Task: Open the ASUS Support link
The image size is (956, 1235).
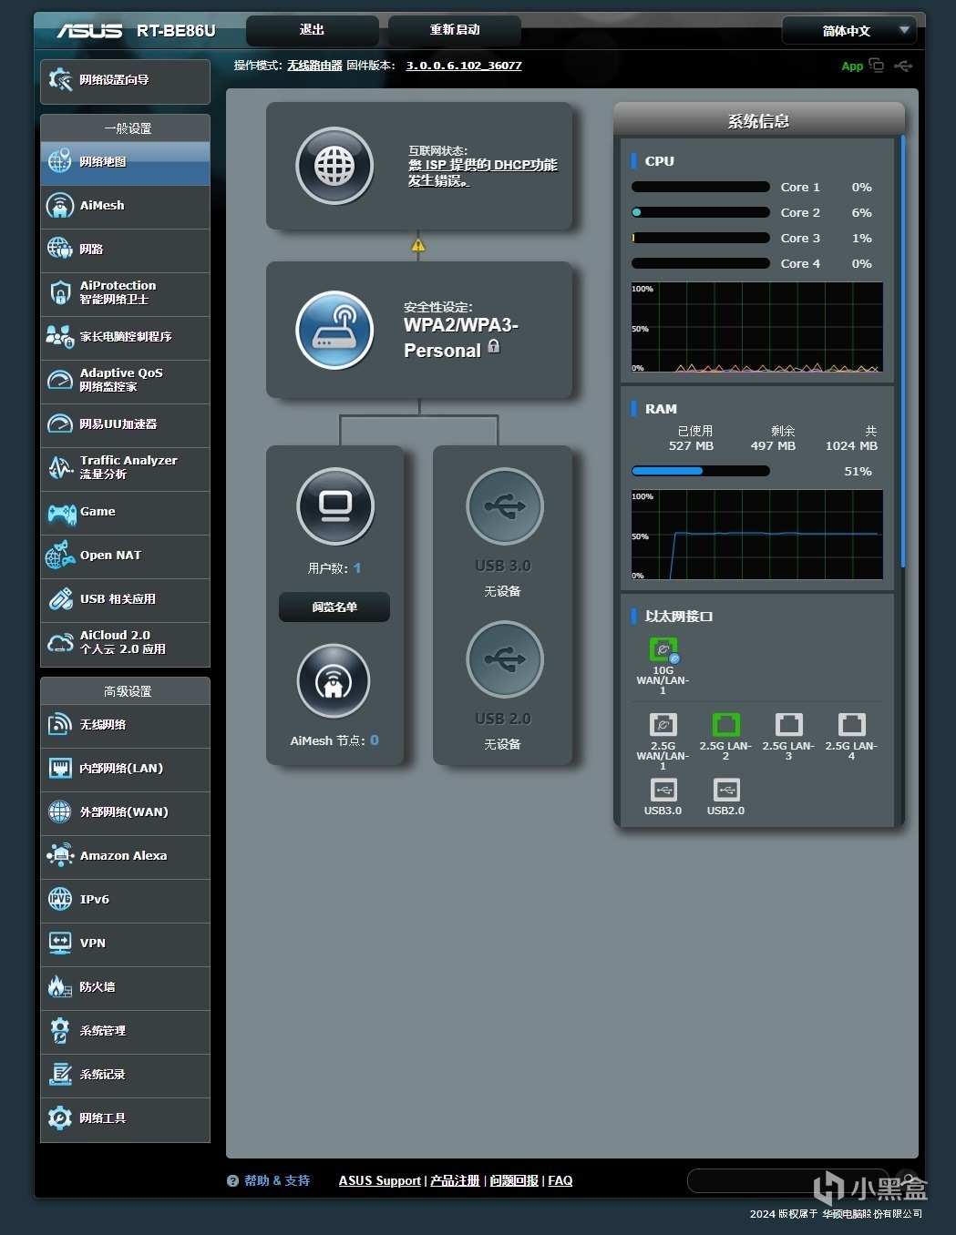Action: click(380, 1180)
